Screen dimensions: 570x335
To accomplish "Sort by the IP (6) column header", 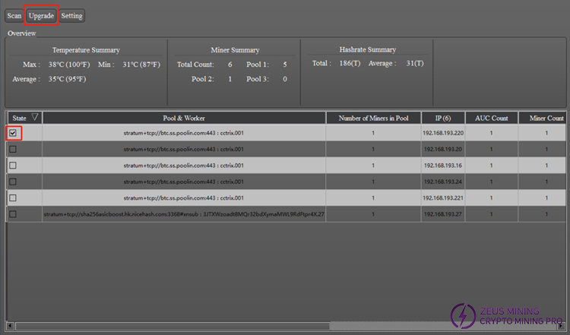I will (442, 118).
